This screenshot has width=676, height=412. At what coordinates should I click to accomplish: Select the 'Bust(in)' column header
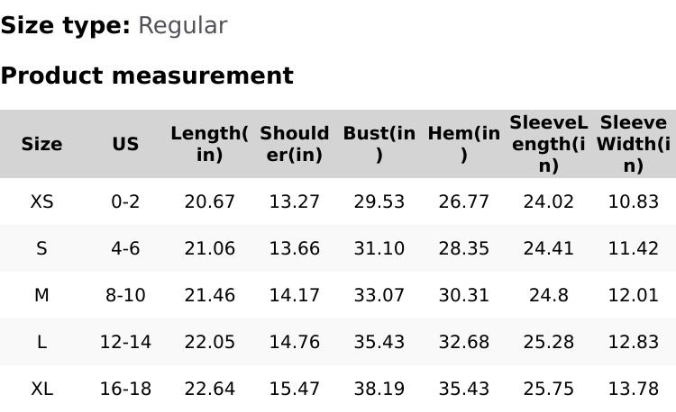click(379, 144)
